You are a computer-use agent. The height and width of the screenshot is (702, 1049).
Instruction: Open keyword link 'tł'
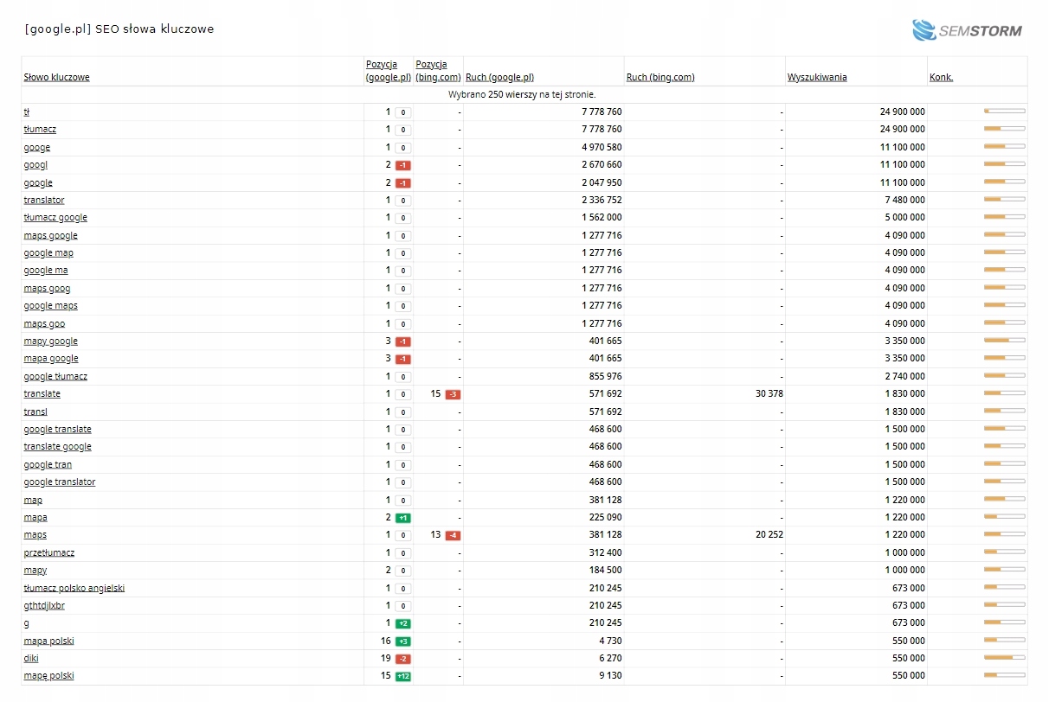27,112
